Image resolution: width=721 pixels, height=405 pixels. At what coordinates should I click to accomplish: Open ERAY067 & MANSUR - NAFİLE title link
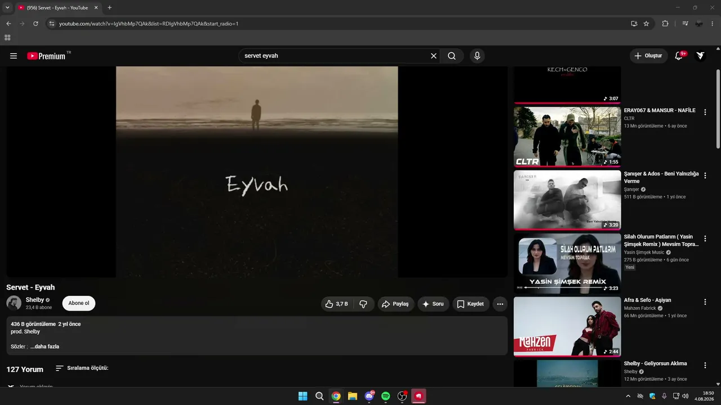(660, 110)
